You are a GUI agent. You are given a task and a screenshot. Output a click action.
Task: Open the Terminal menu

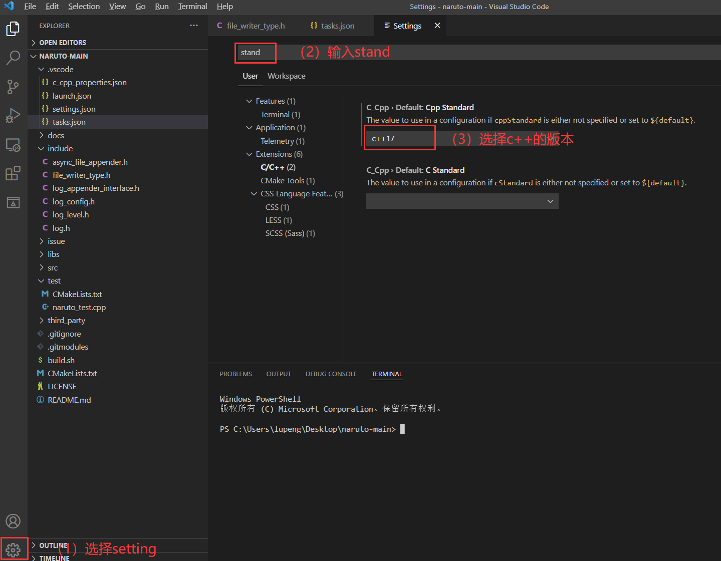(192, 6)
